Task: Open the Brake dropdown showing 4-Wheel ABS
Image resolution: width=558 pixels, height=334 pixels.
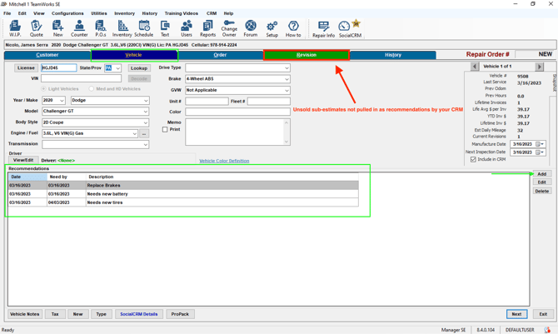Action: click(286, 79)
